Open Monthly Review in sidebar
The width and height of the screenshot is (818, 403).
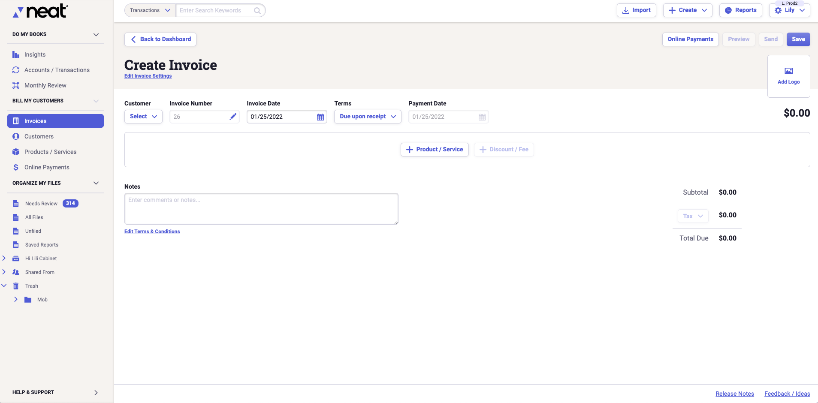pos(45,85)
